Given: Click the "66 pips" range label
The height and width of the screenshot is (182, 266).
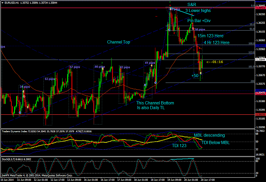Looking at the screenshot, I should tap(100, 67).
